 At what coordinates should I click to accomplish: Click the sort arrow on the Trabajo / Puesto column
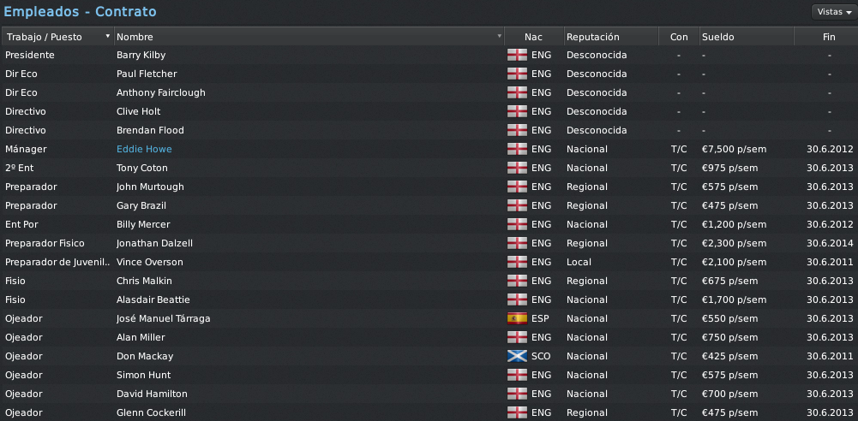tap(108, 36)
